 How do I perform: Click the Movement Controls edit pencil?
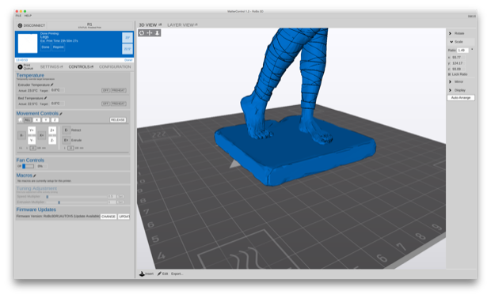pos(61,114)
